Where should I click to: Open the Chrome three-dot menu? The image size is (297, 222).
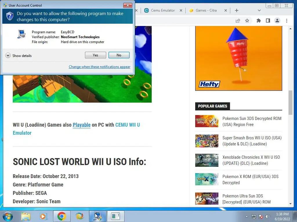pyautogui.click(x=287, y=21)
